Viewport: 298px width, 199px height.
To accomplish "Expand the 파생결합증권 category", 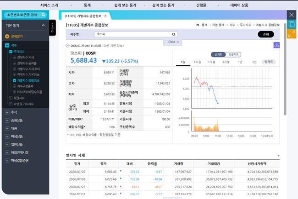I will click(7, 161).
